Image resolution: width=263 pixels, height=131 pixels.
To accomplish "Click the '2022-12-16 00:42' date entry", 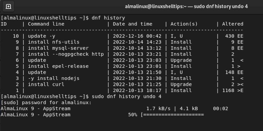I will 137,36.
